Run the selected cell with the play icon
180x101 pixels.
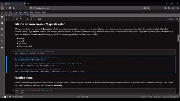coord(24,19)
